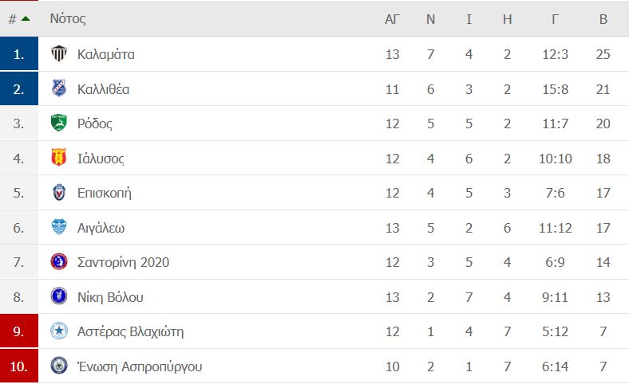Click the Αιγάλεω light-blue crest icon
629x384 pixels.
[x=59, y=227]
